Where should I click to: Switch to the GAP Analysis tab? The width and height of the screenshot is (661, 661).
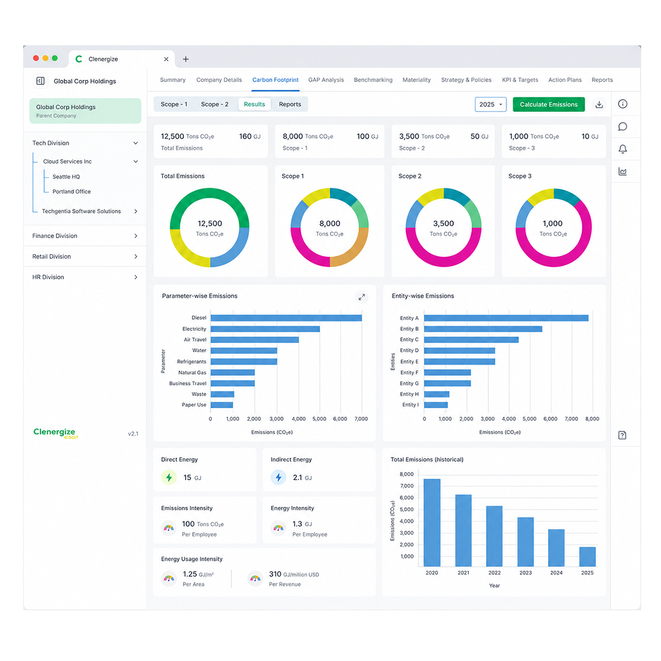(326, 80)
